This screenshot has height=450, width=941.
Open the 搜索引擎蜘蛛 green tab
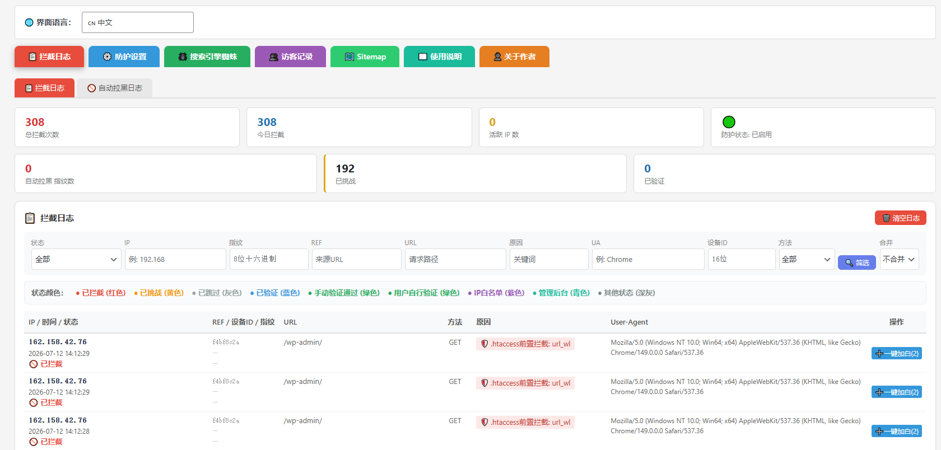tap(207, 57)
